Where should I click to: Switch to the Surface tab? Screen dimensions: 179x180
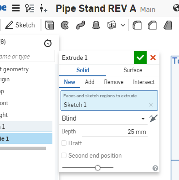click(133, 70)
